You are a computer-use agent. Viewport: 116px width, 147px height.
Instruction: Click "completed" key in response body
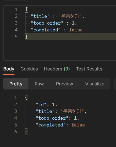pos(51,125)
